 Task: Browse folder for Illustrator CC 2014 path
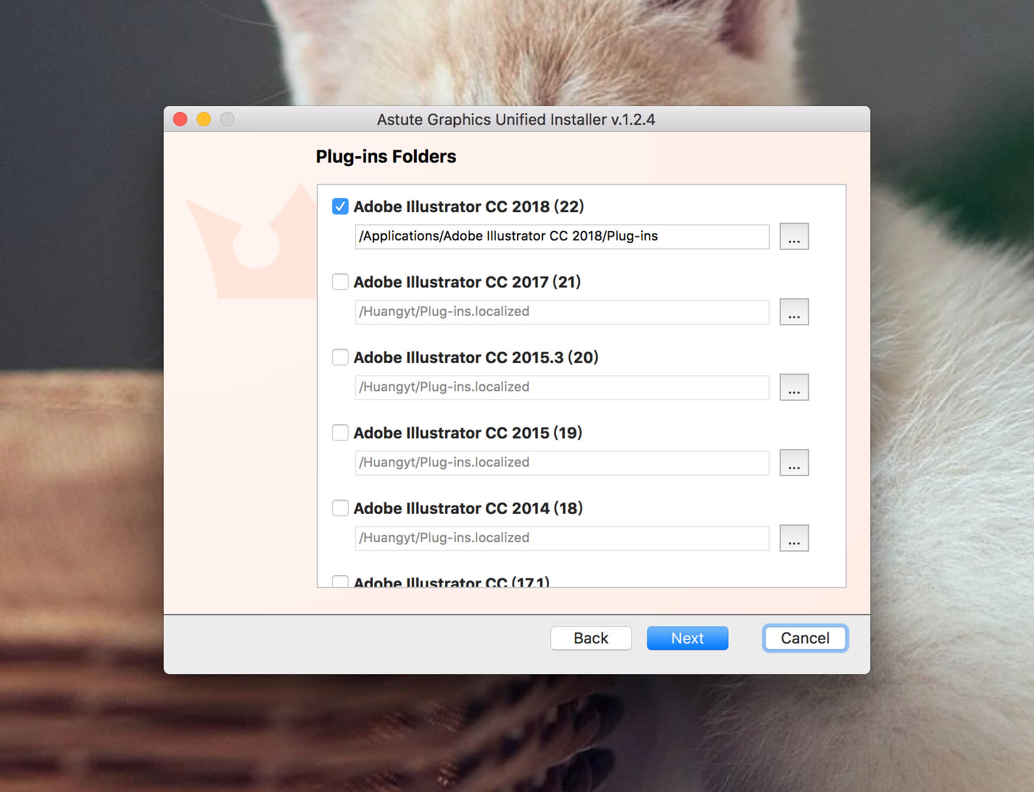(794, 538)
